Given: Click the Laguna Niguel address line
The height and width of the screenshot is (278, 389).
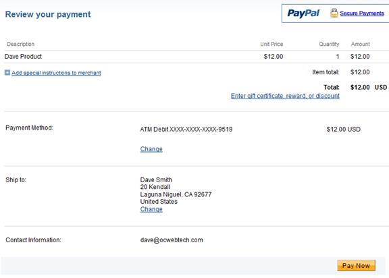Looking at the screenshot, I should point(176,194).
